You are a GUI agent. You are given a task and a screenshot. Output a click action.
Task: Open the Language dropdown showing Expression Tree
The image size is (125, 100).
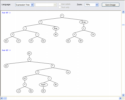(25, 5)
